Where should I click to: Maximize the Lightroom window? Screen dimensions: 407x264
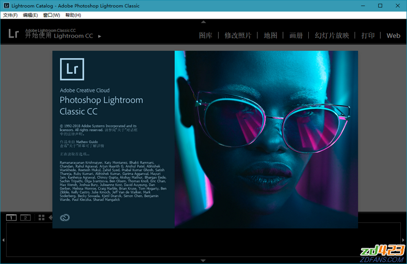click(x=380, y=6)
